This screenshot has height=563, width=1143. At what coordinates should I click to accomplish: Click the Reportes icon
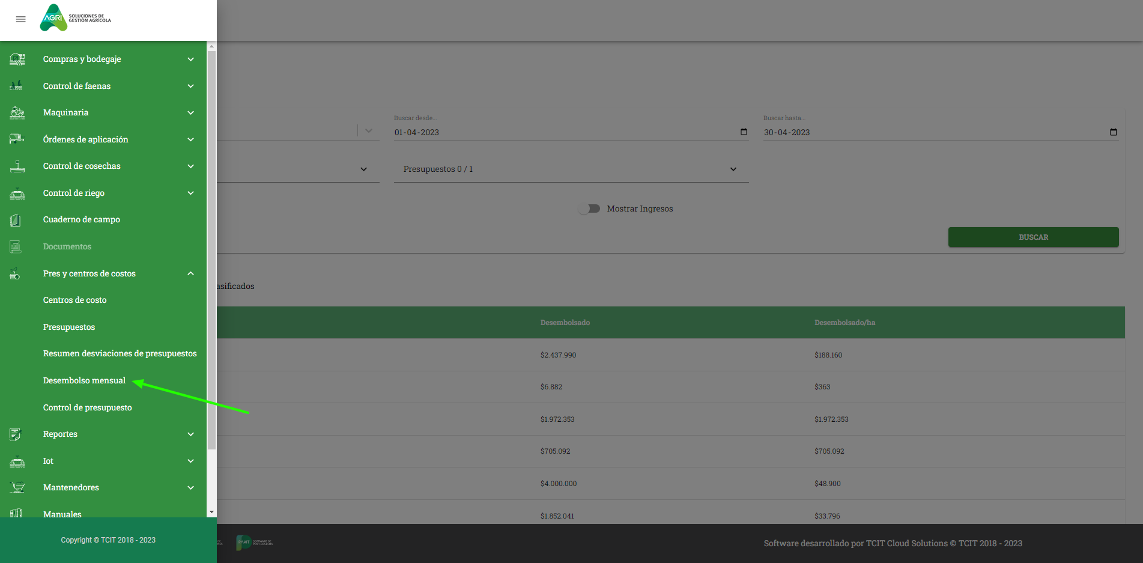click(16, 434)
